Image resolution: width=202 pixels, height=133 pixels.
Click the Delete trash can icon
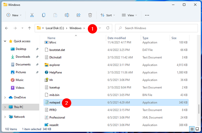[90, 15]
